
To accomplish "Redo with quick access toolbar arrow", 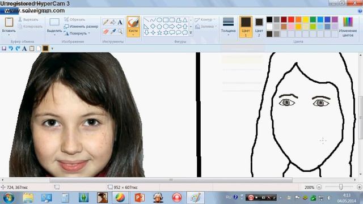I will tap(18, 48).
